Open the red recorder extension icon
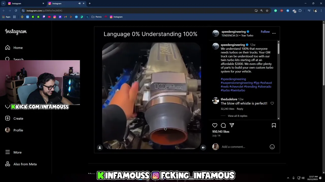Image resolution: width=325 pixels, height=182 pixels. pos(282,11)
